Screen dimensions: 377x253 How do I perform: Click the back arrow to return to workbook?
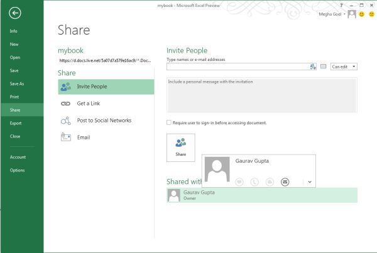coord(15,13)
